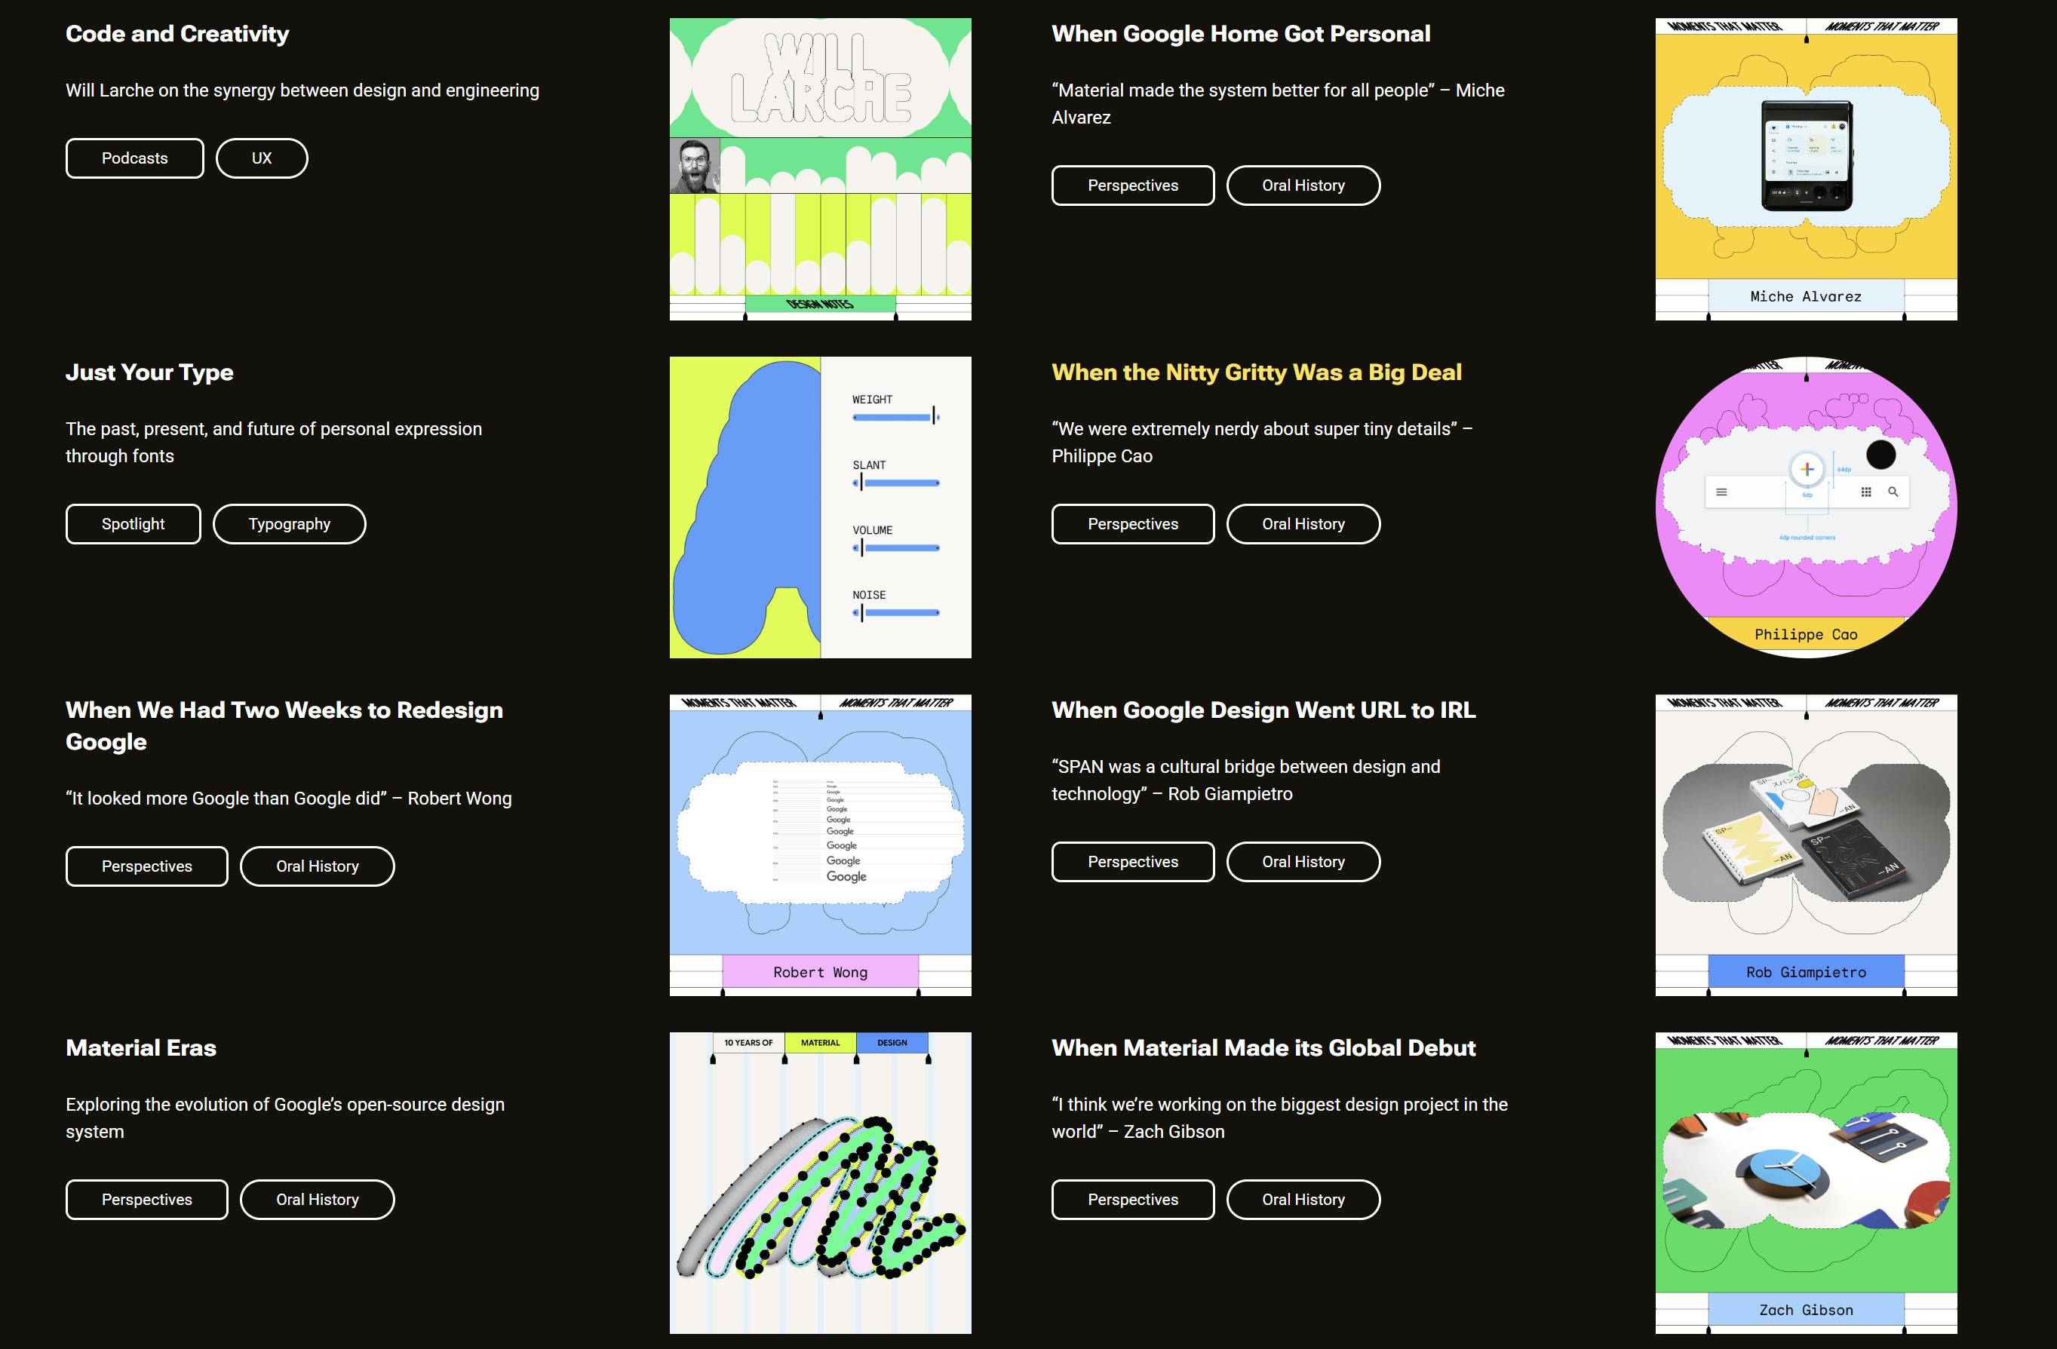This screenshot has height=1349, width=2057.
Task: Open the Zach Gibson article thumbnail
Action: 1806,1182
